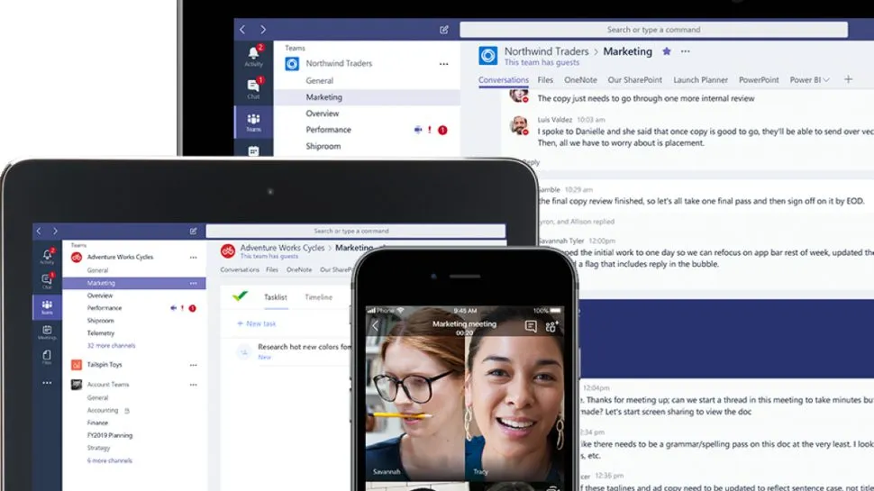Click back arrow in tablet Teams title bar
Image resolution: width=874 pixels, height=491 pixels.
coord(39,231)
